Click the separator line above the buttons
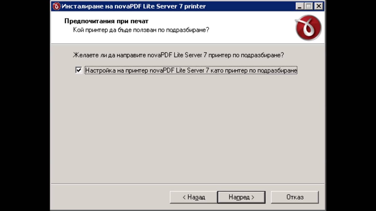Viewport: 376px width, 211px height. [x=188, y=184]
